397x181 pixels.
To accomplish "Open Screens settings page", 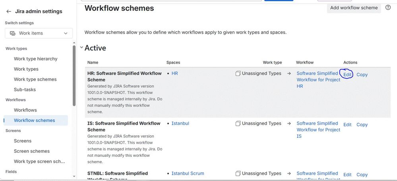I will coord(23,141).
